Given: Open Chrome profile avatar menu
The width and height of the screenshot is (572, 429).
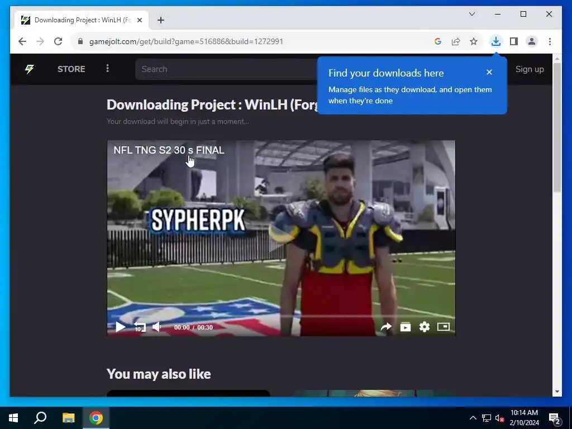Looking at the screenshot, I should (532, 41).
